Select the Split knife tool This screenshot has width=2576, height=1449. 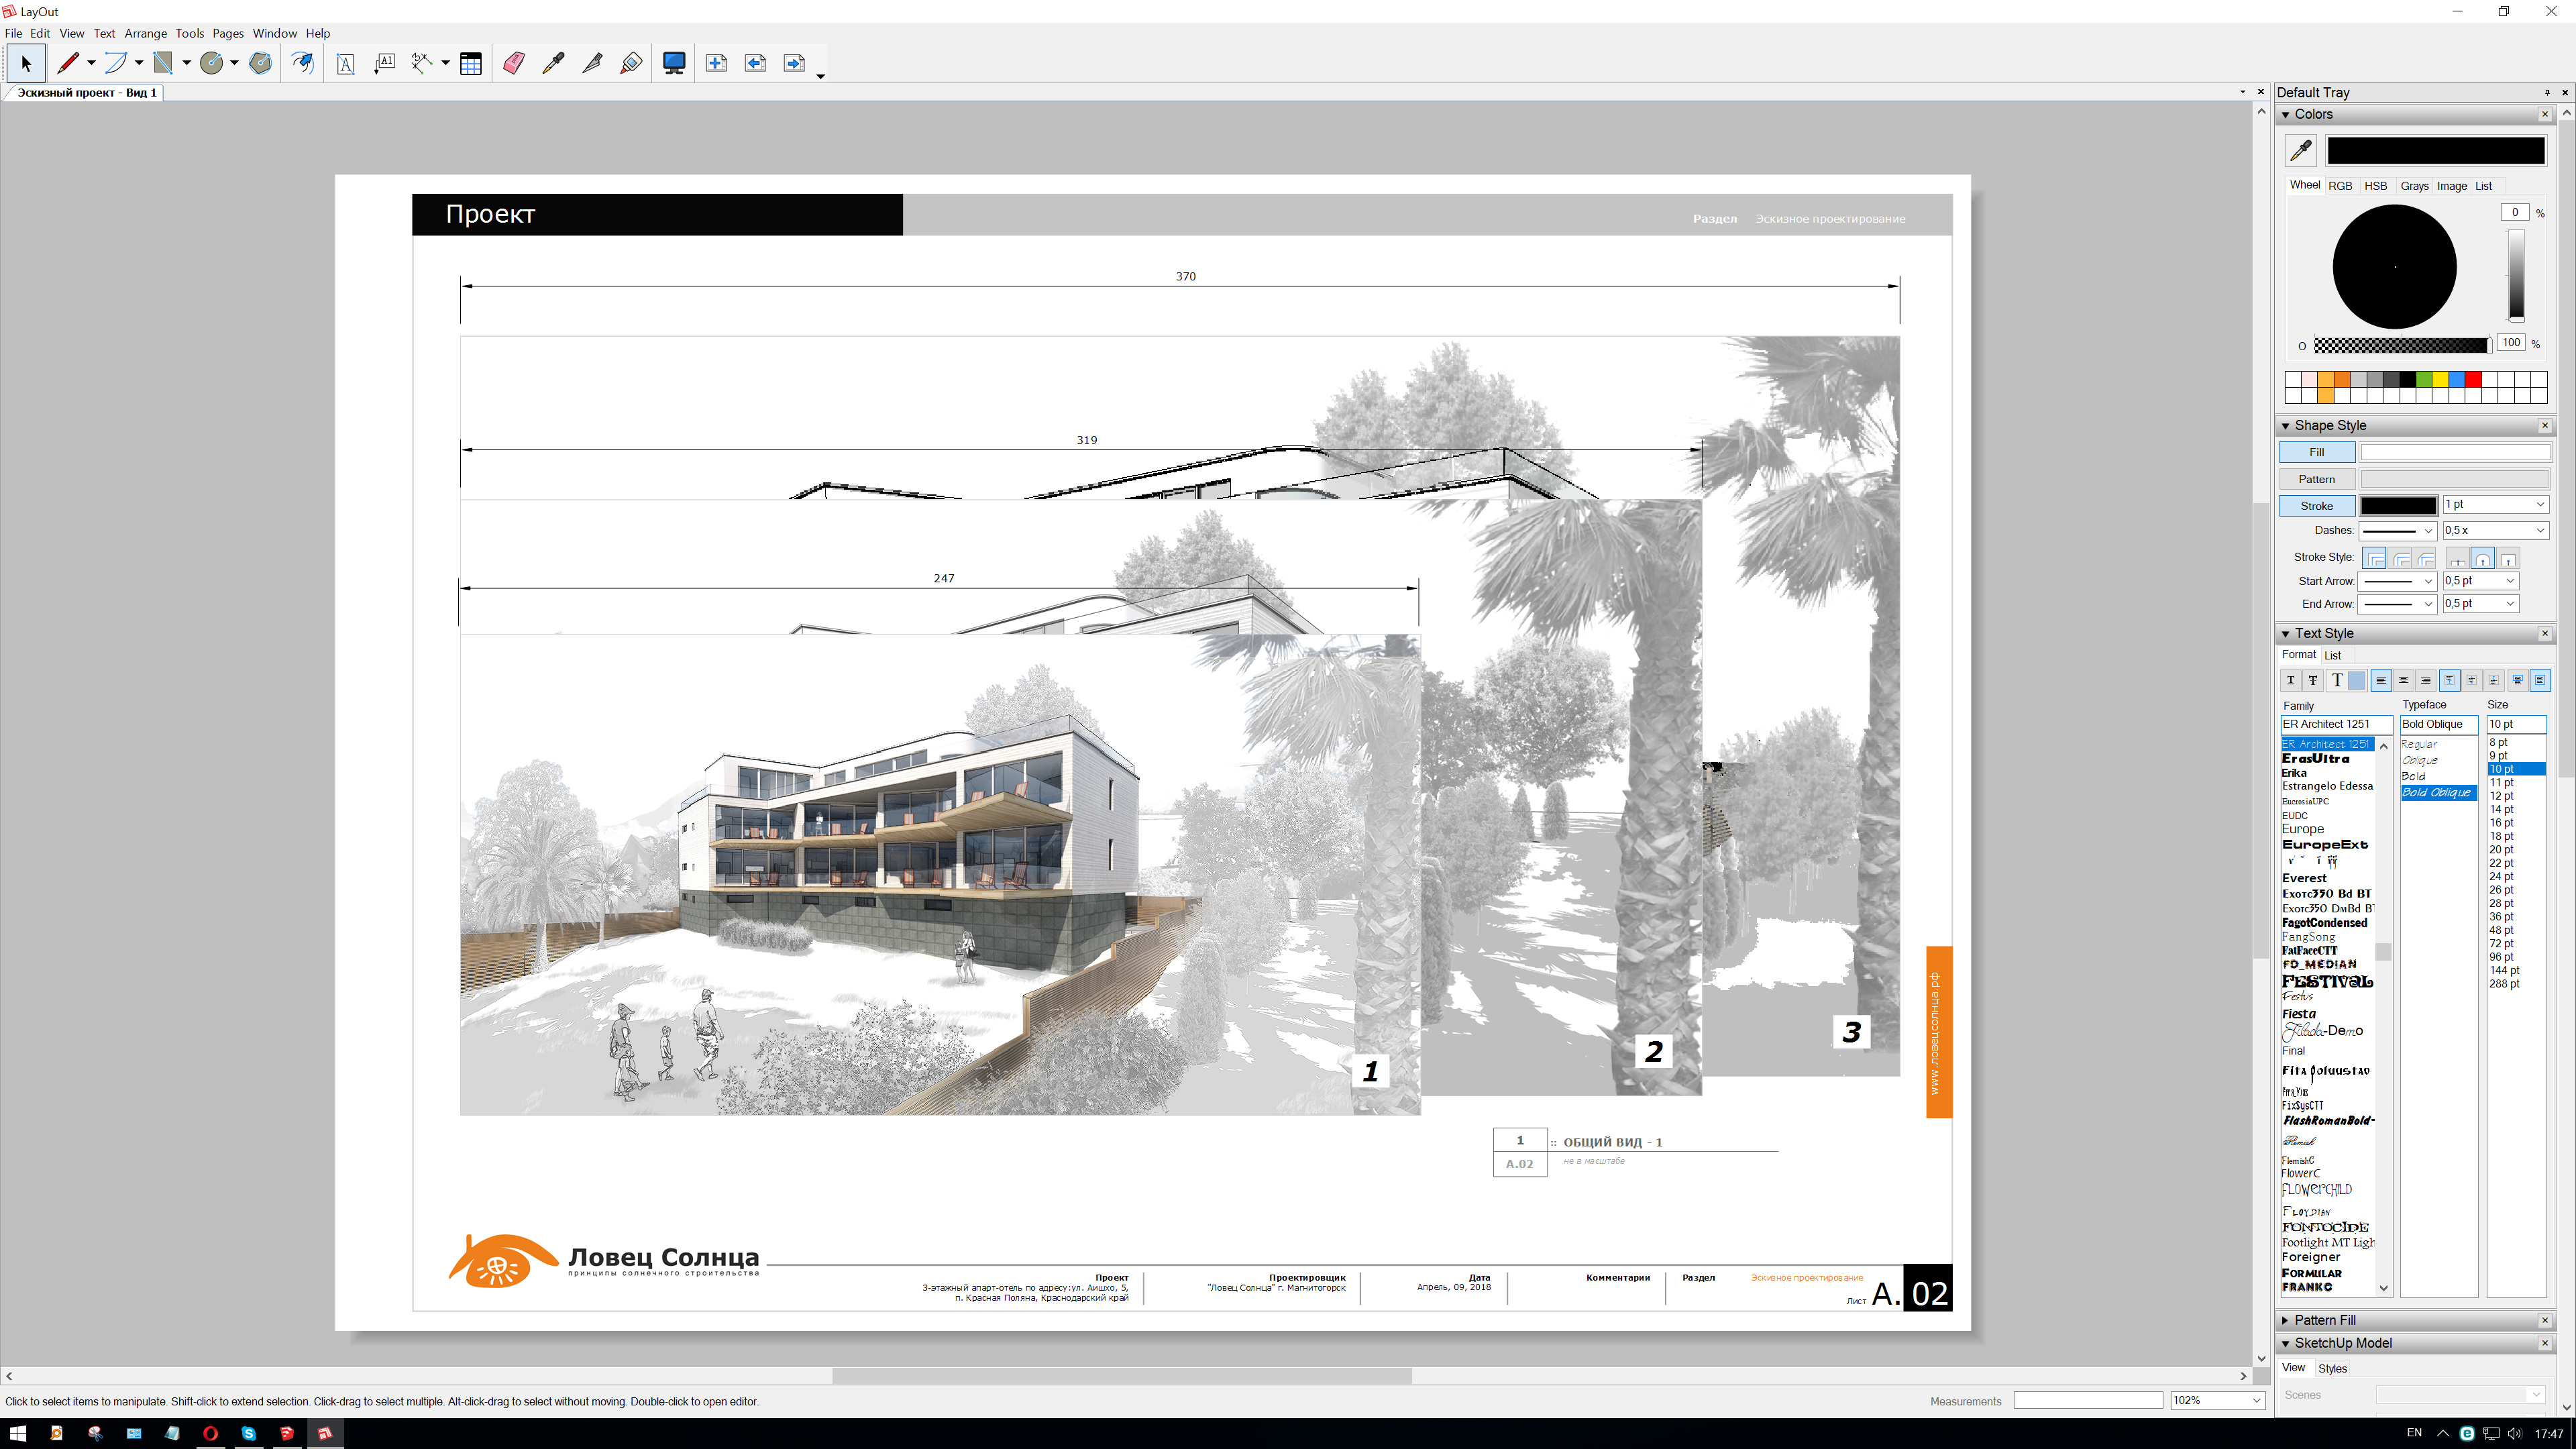click(592, 63)
